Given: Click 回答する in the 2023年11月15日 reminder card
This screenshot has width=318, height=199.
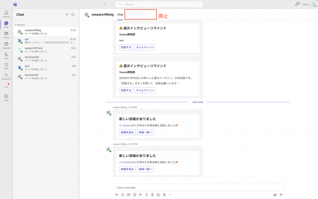Looking at the screenshot, I should (x=126, y=90).
